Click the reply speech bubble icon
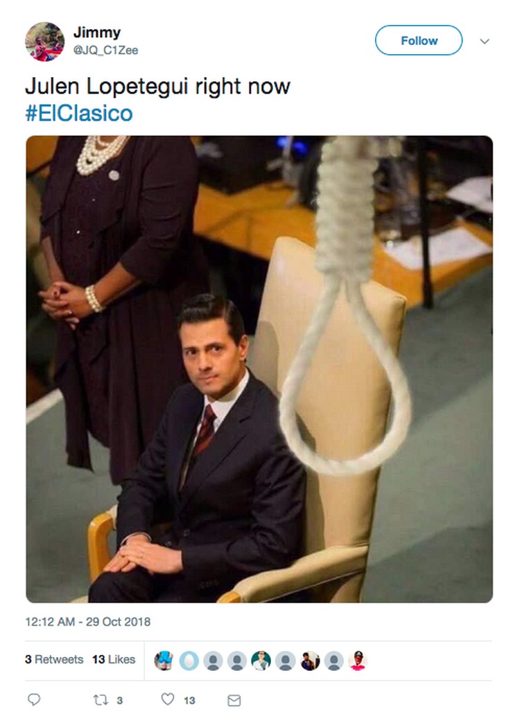This screenshot has width=520, height=725. coord(34,699)
